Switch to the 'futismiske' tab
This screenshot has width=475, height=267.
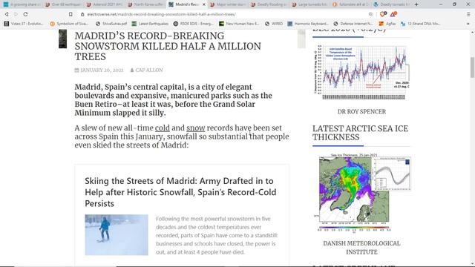352,4
